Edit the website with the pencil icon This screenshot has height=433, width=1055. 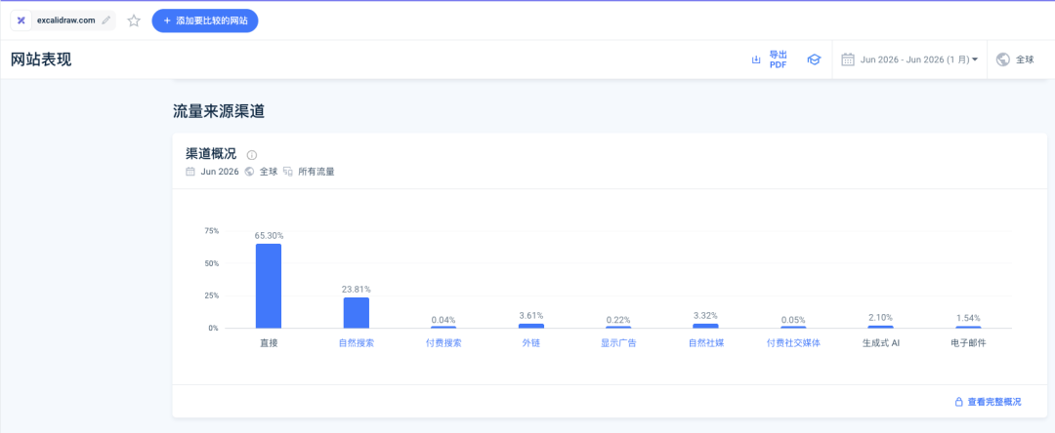pos(105,20)
